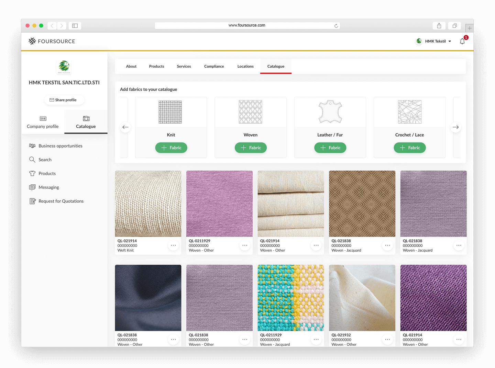
Task: Add a Leather / Fur fabric
Action: pyautogui.click(x=330, y=148)
